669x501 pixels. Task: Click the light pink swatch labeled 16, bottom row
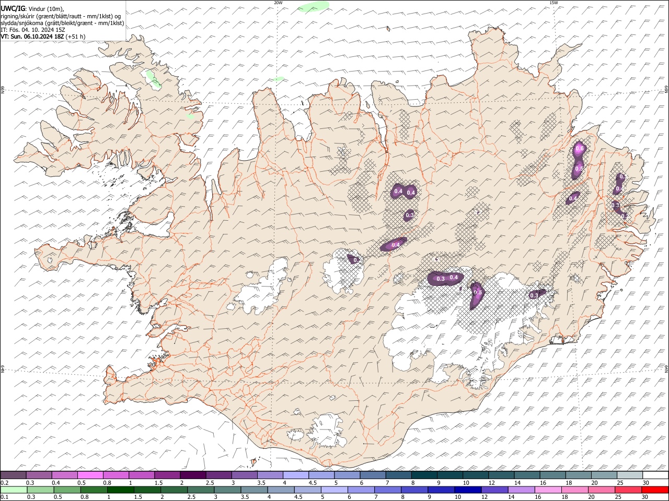pyautogui.click(x=548, y=490)
